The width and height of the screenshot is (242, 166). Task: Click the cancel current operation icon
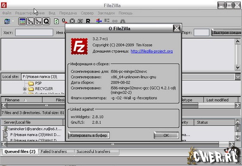click(x=72, y=21)
